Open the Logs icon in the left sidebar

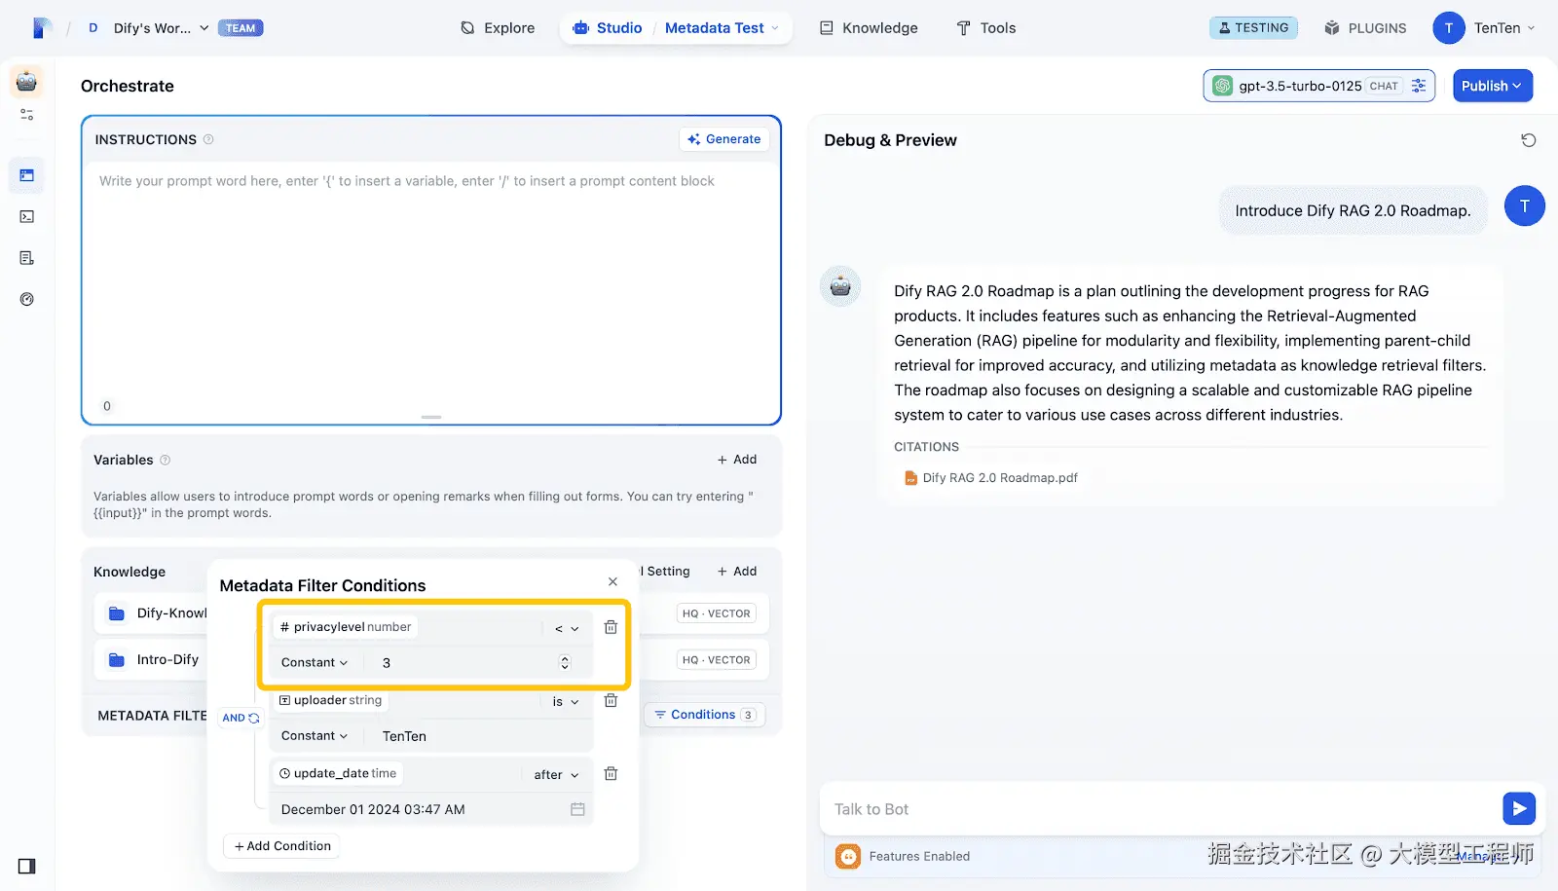click(27, 258)
